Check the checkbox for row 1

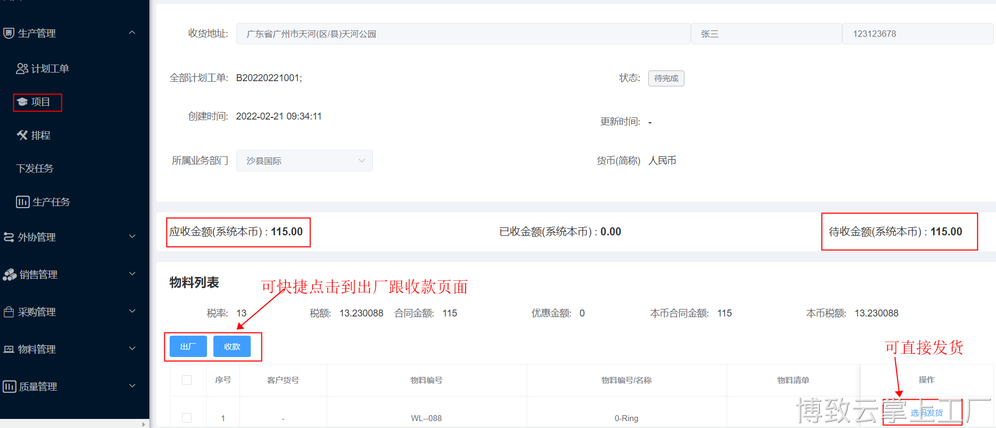point(187,418)
